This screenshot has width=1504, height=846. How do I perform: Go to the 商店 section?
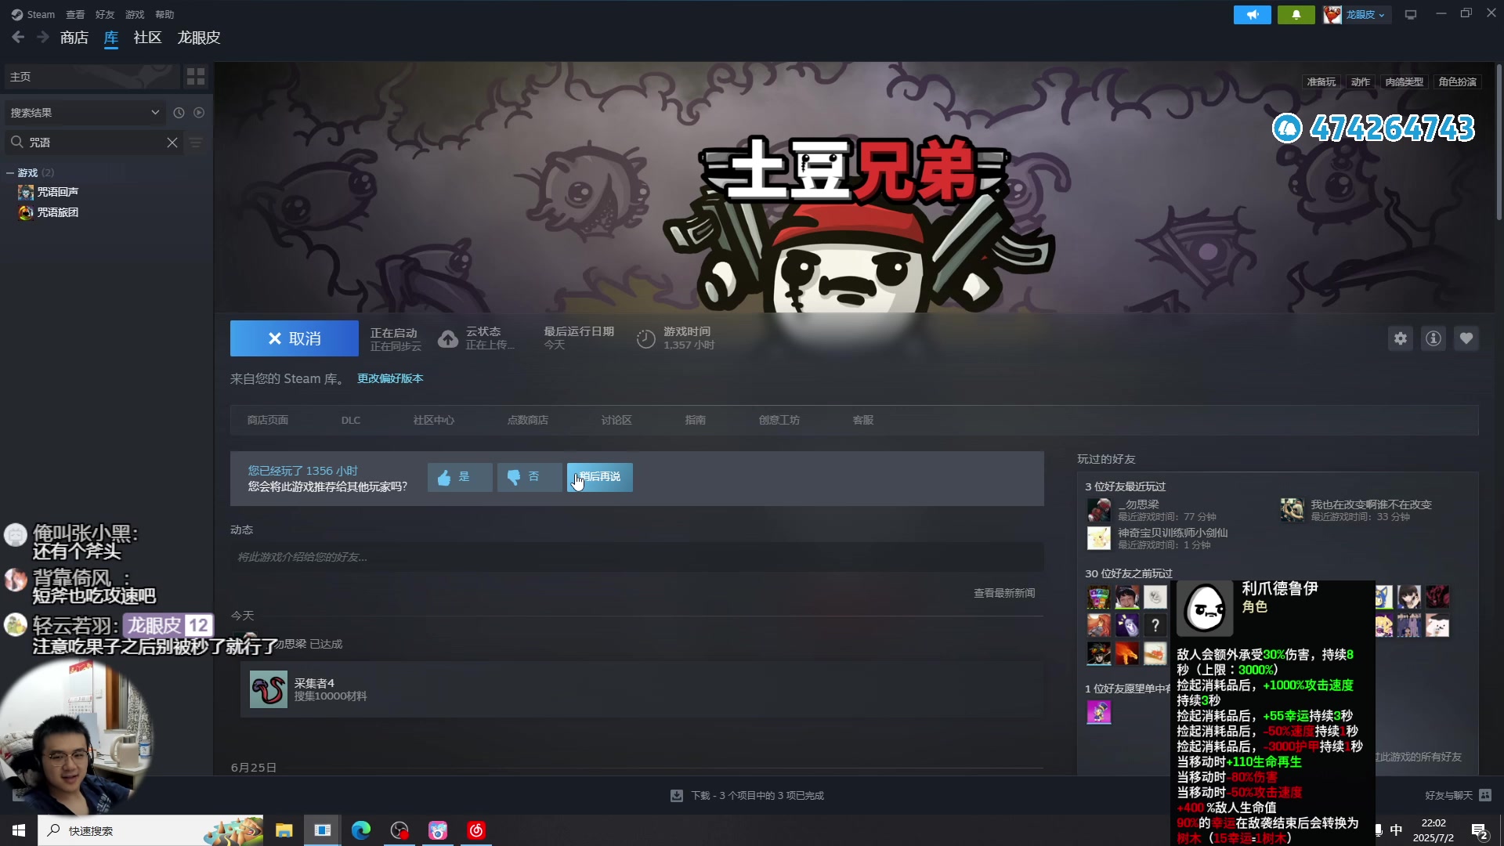[74, 38]
